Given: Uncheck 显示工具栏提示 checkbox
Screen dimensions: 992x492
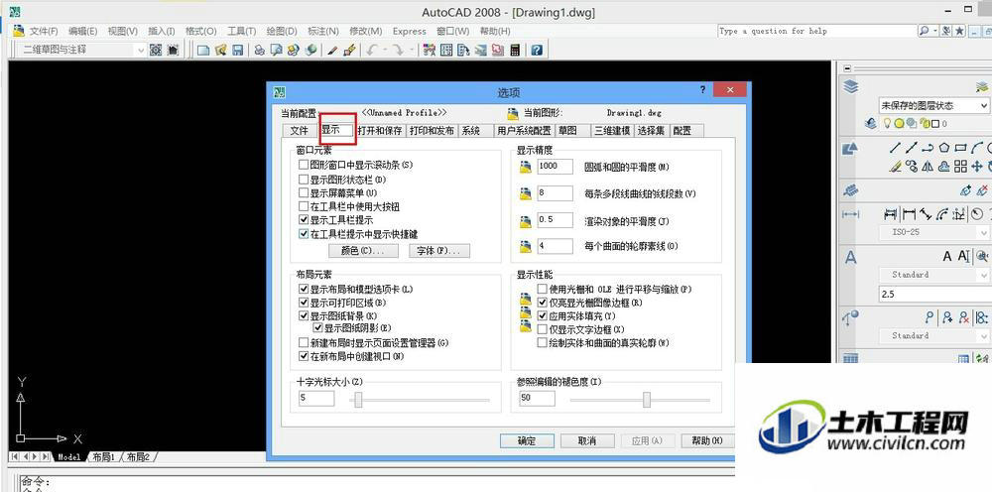Looking at the screenshot, I should (304, 220).
